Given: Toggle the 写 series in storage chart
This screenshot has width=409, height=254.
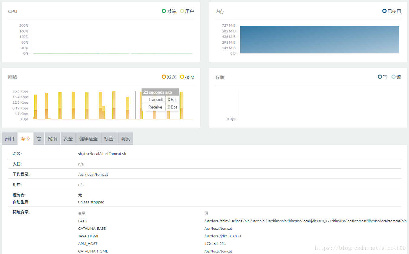Looking at the screenshot, I should (383, 77).
